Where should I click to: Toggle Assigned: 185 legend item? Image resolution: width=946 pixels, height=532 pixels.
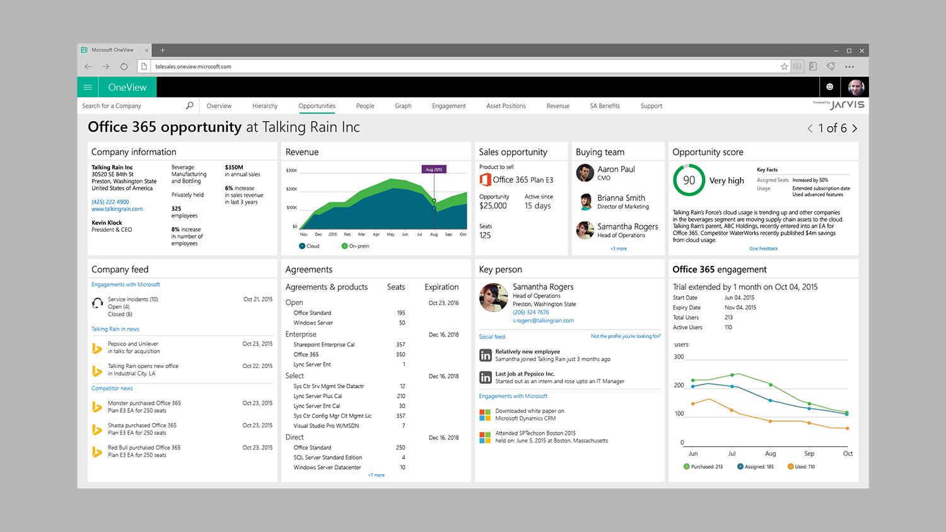click(756, 466)
